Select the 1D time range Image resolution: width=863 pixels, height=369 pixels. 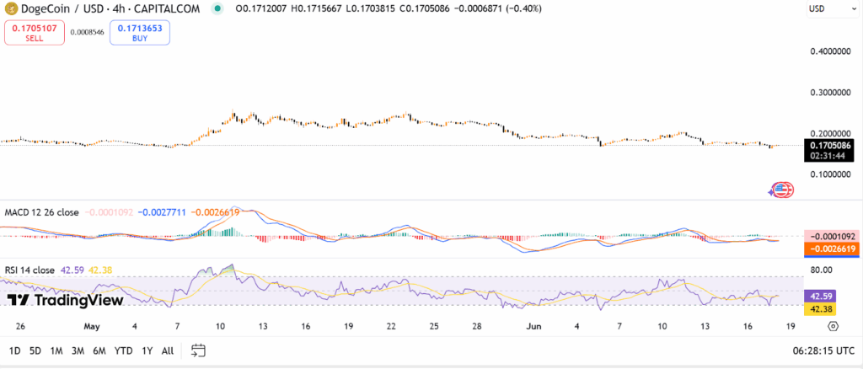pyautogui.click(x=15, y=350)
